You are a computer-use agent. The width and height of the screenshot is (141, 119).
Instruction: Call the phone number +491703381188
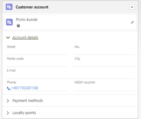click(25, 88)
